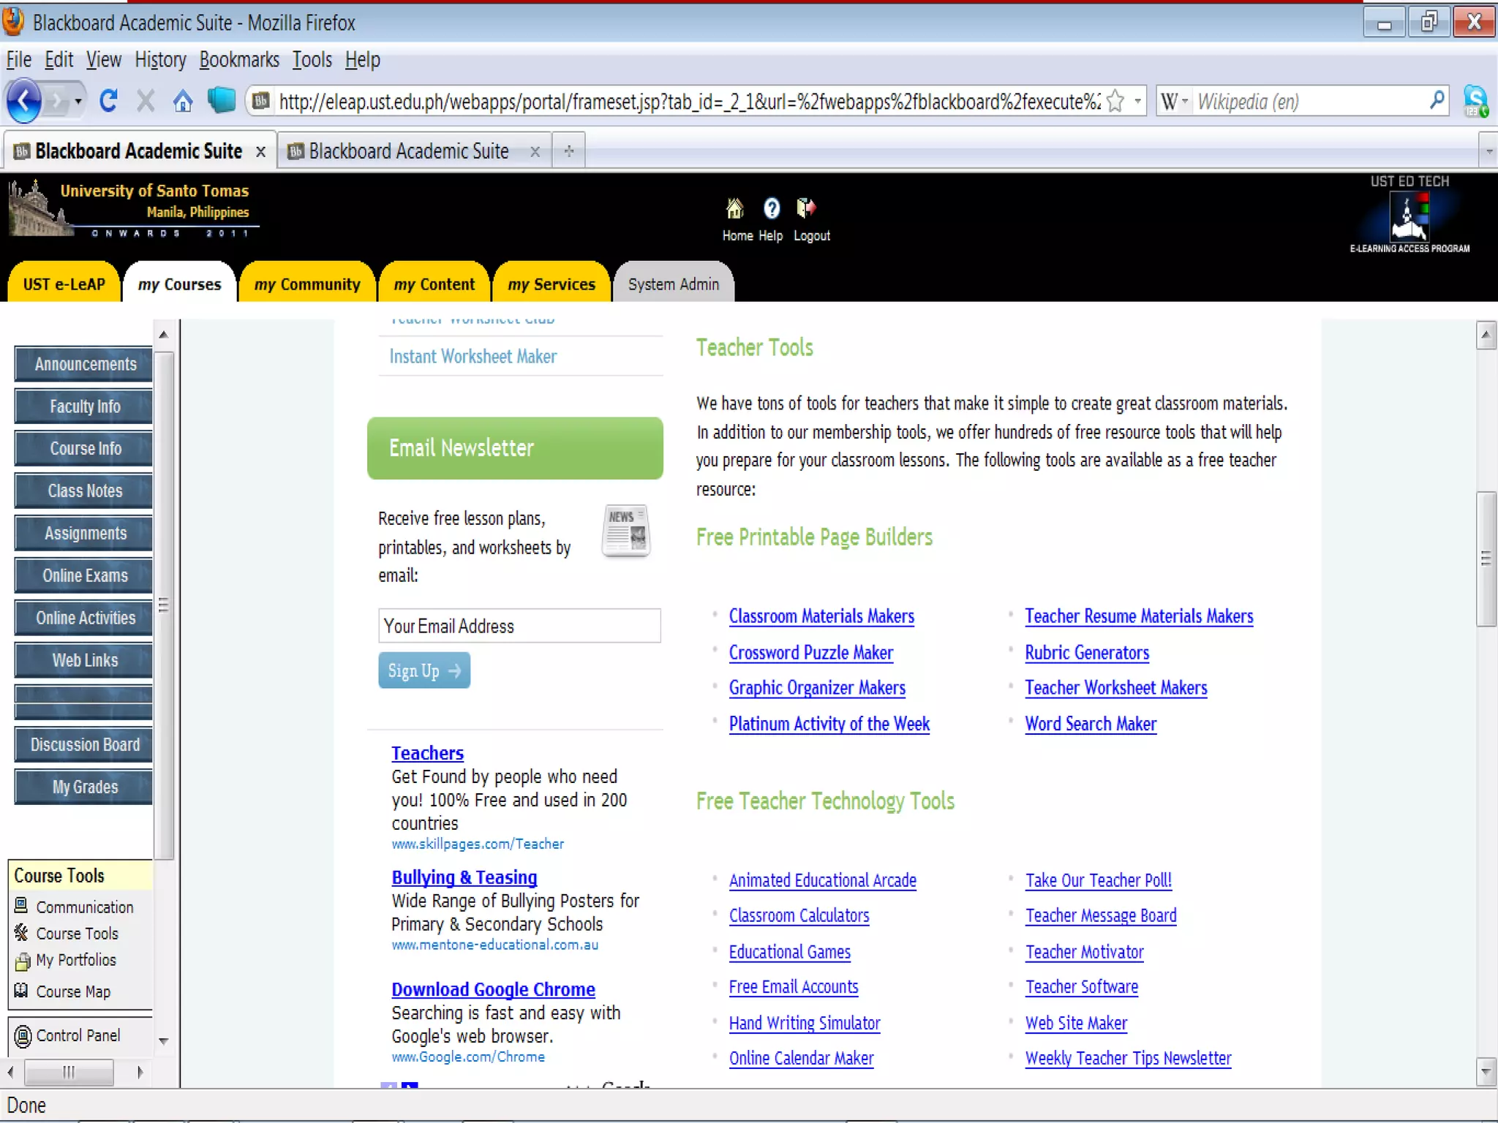This screenshot has height=1123, width=1498.
Task: Reload the page with the refresh icon
Action: pyautogui.click(x=108, y=101)
